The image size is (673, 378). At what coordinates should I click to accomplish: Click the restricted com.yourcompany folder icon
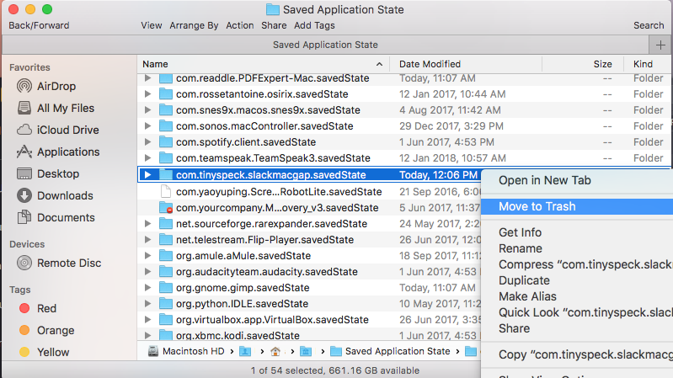click(166, 208)
